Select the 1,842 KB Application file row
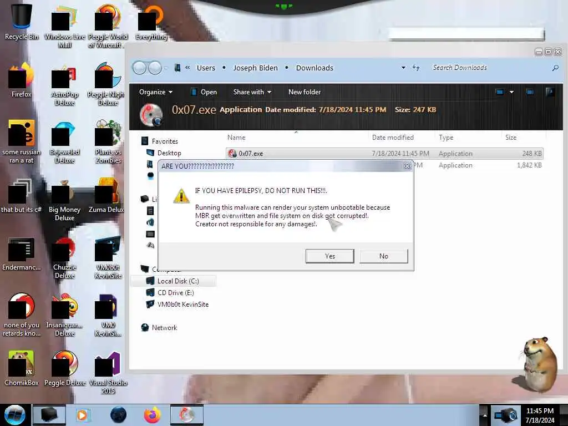 [x=479, y=165]
